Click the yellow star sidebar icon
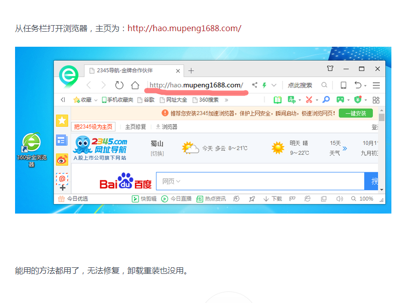The height and width of the screenshot is (303, 420). (x=62, y=121)
